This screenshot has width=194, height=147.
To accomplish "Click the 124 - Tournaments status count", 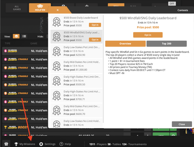I will (134, 144).
